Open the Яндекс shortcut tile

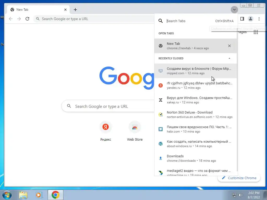(106, 132)
